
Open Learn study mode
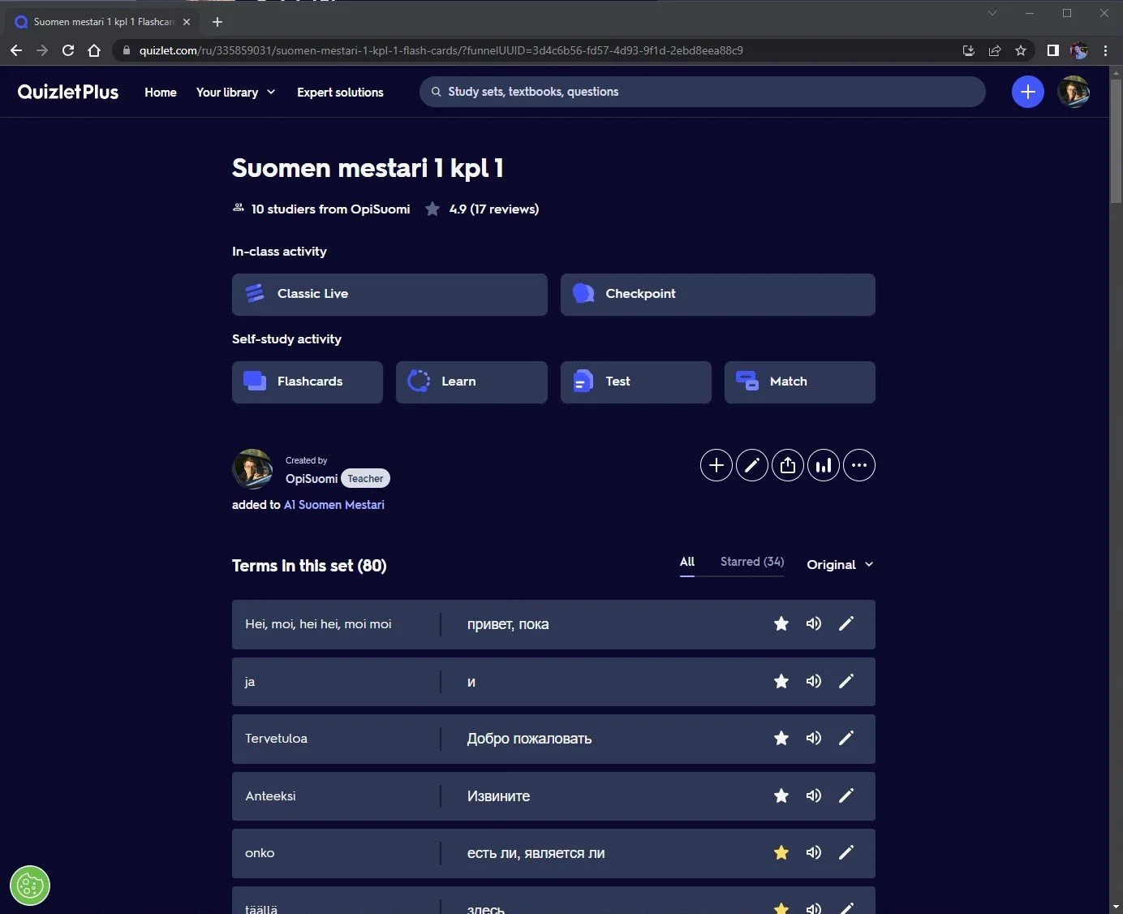471,382
